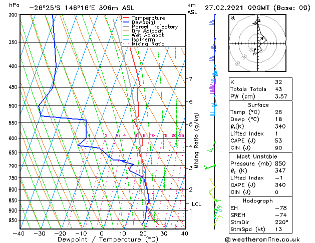Image resolution: width=315 pixels, height=243 pixels.
Task: Click the red Temperature legend line swatch
Action: coord(126,18)
